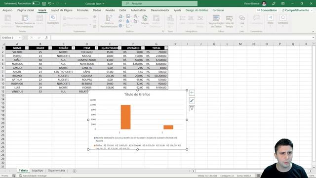Click the formula bar input area
This screenshot has height=178, width=316.
[x=181, y=38]
